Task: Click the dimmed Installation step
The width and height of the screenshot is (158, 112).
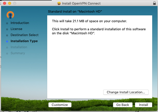Action: click(19, 47)
